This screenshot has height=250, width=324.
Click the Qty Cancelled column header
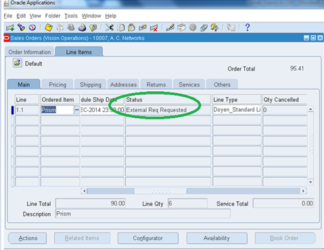coord(285,99)
